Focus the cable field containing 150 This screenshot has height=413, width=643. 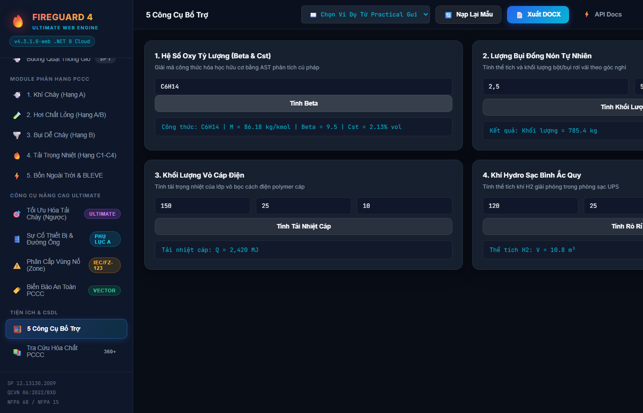pos(203,206)
